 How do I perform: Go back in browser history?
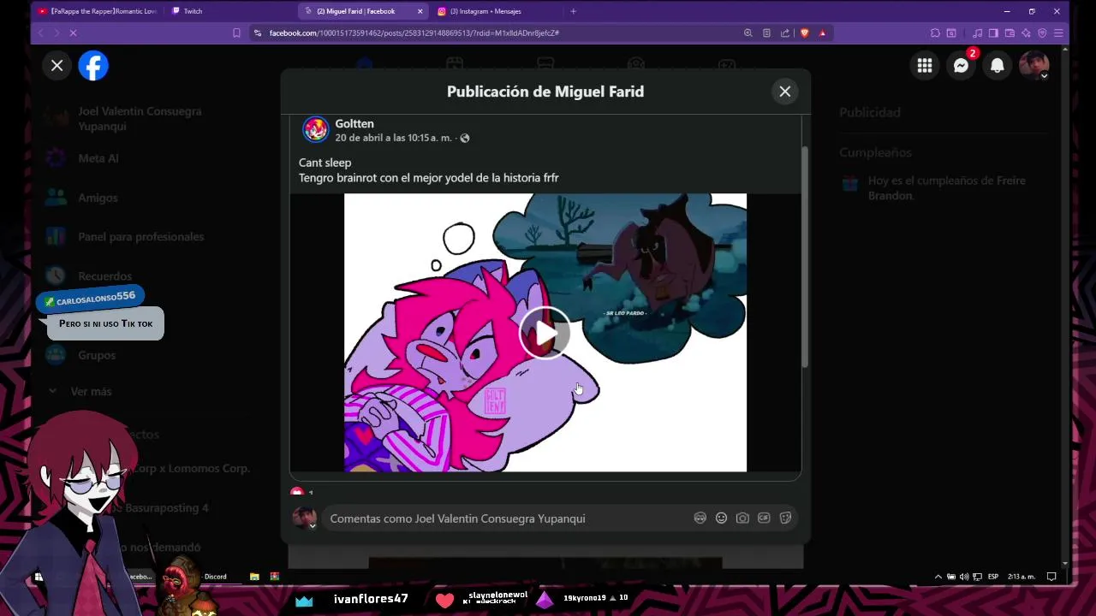point(40,33)
